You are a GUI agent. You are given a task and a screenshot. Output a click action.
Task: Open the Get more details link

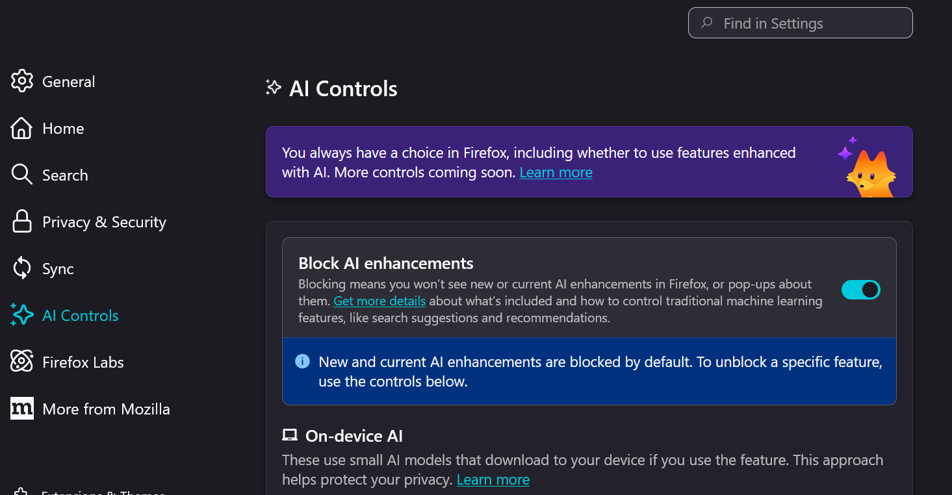click(x=380, y=301)
